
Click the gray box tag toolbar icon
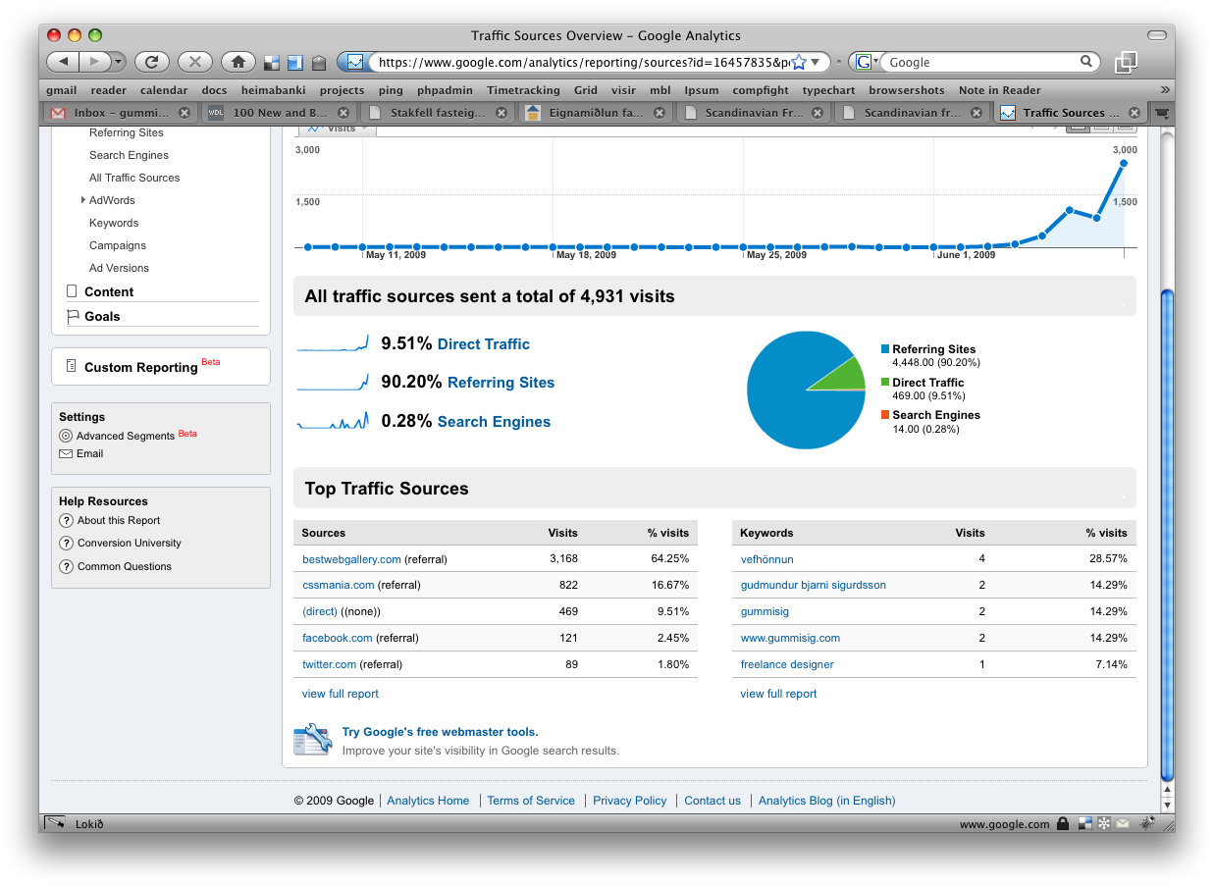click(318, 63)
